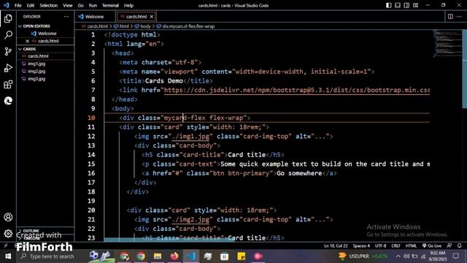This screenshot has width=467, height=263.
Task: Click cards.html breadcrumb segment
Action: click(97, 26)
